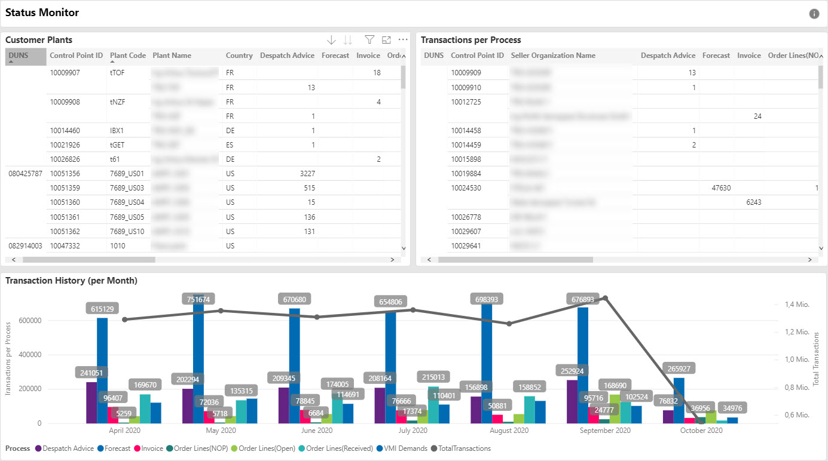Click the up arrow of Customer Plants vertical scrollbar

[x=403, y=57]
